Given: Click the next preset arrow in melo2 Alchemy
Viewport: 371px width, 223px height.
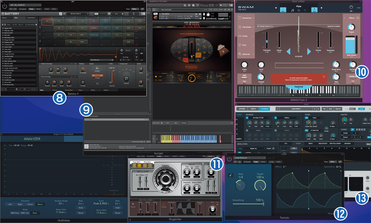Looking at the screenshot, I should (x=318, y=109).
